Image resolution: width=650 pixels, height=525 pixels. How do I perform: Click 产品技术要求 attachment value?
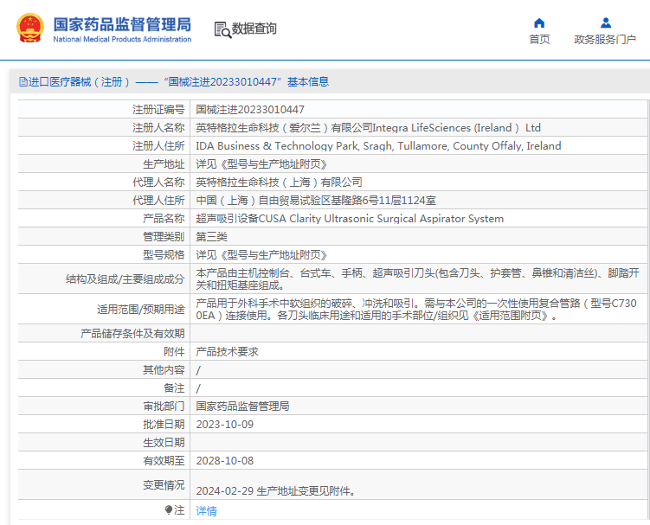[x=227, y=351]
